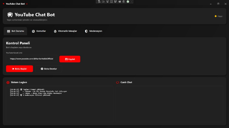Image resolution: width=229 pixels, height=128 pixels.
Task: Click the log line starting with '!deneme'
Action: point(46,91)
